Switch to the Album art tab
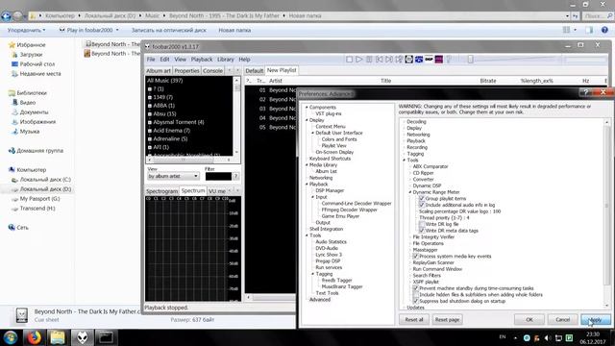Screen dimensions: 615x346 (159, 70)
